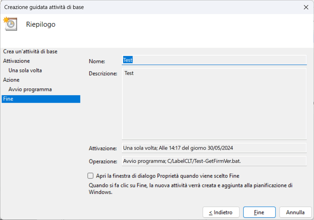Select 'Crea un'attività di base' step
The width and height of the screenshot is (314, 220).
(30, 52)
